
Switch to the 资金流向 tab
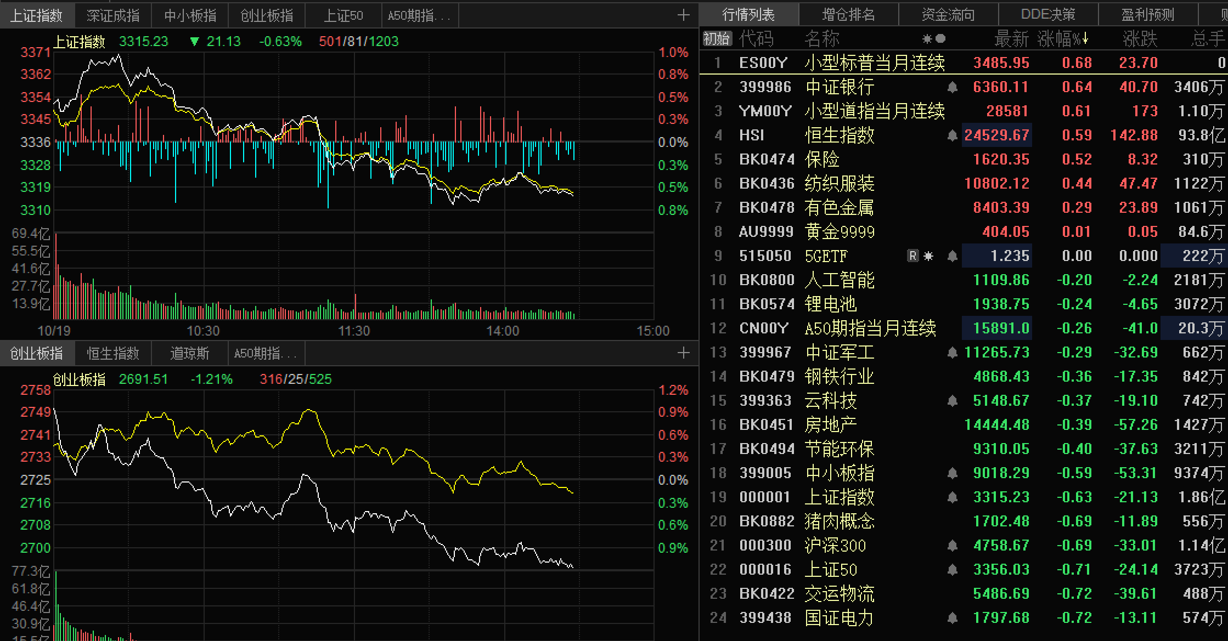pyautogui.click(x=949, y=14)
